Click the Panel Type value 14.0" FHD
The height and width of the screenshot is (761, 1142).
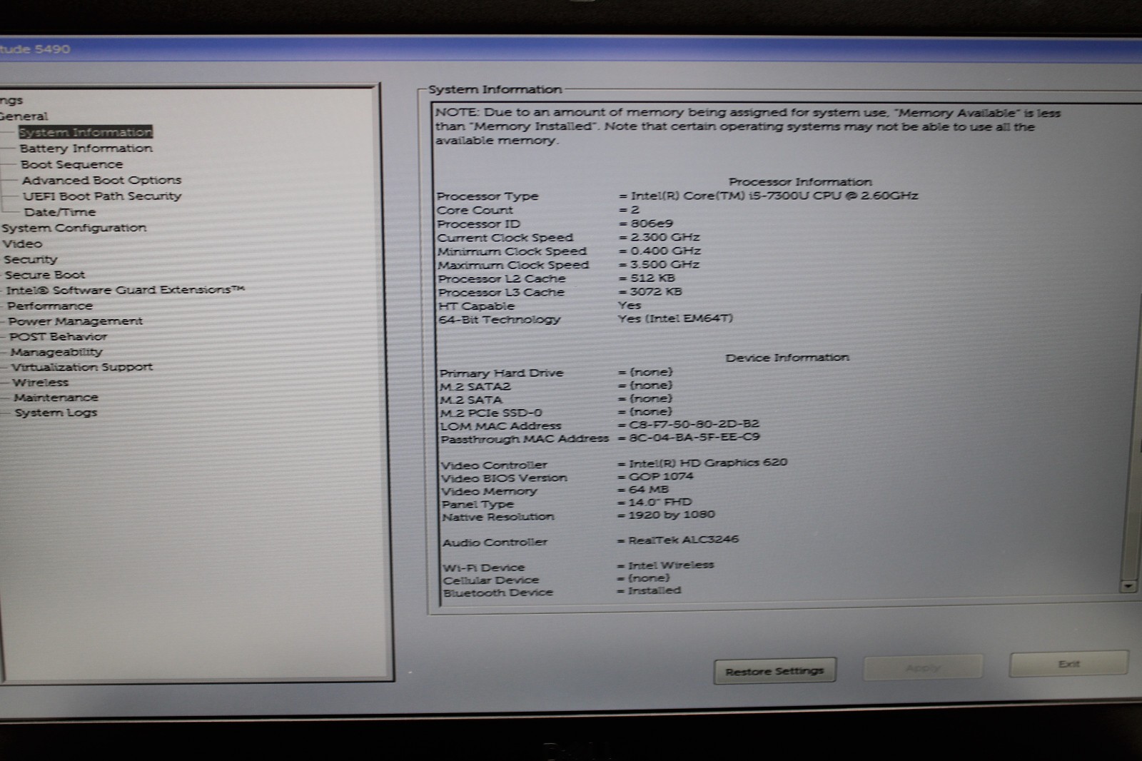tap(660, 502)
